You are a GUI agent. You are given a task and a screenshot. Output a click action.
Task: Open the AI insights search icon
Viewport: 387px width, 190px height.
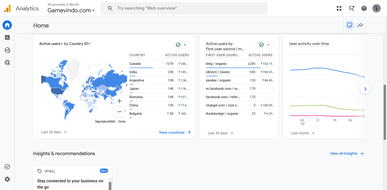tap(351, 8)
